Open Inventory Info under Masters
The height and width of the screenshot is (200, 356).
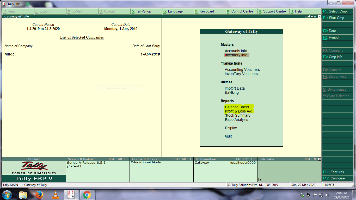point(236,55)
